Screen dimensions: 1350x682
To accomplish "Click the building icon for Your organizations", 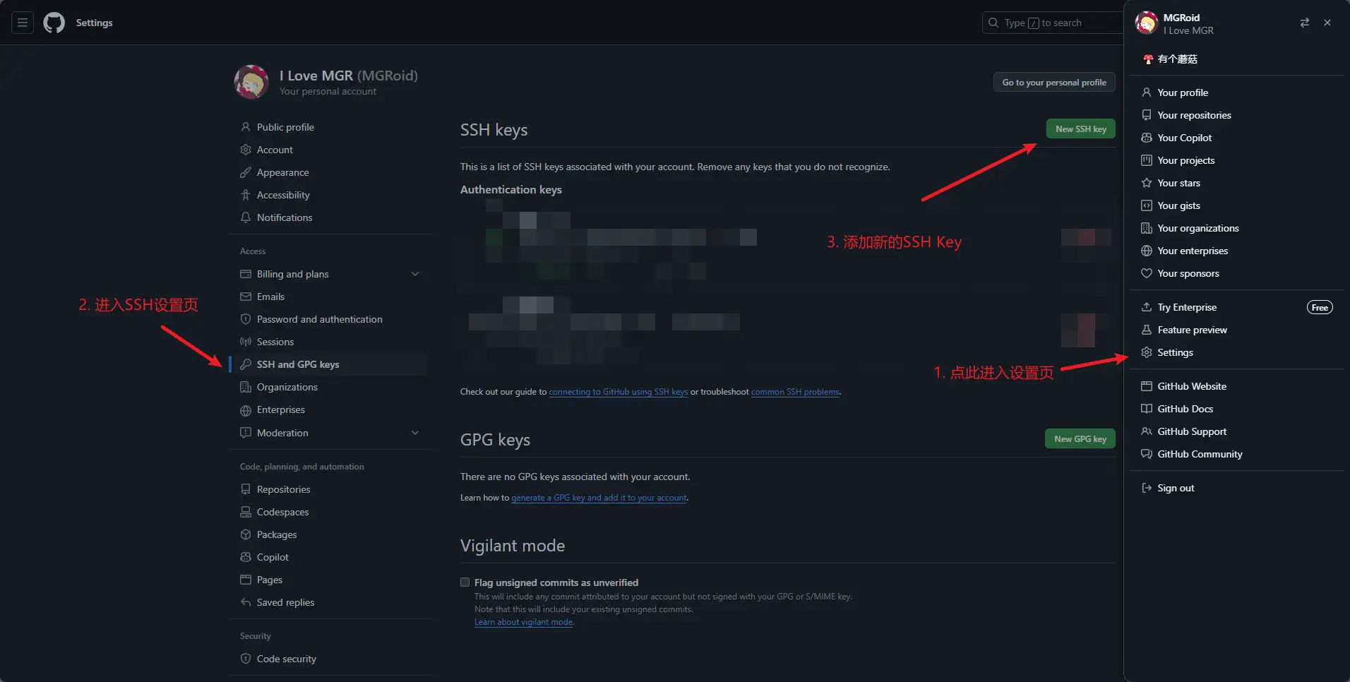I will pos(1147,228).
